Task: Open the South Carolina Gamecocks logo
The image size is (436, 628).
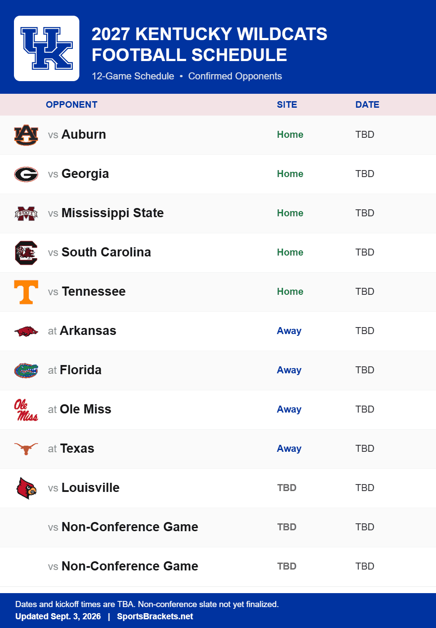Action: pyautogui.click(x=26, y=253)
